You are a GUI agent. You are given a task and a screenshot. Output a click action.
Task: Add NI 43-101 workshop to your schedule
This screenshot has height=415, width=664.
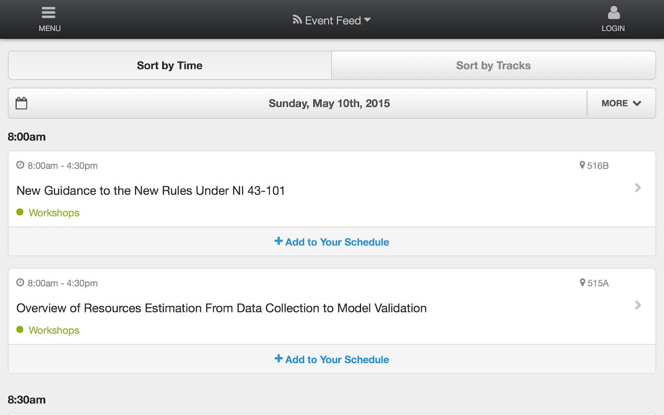[332, 242]
